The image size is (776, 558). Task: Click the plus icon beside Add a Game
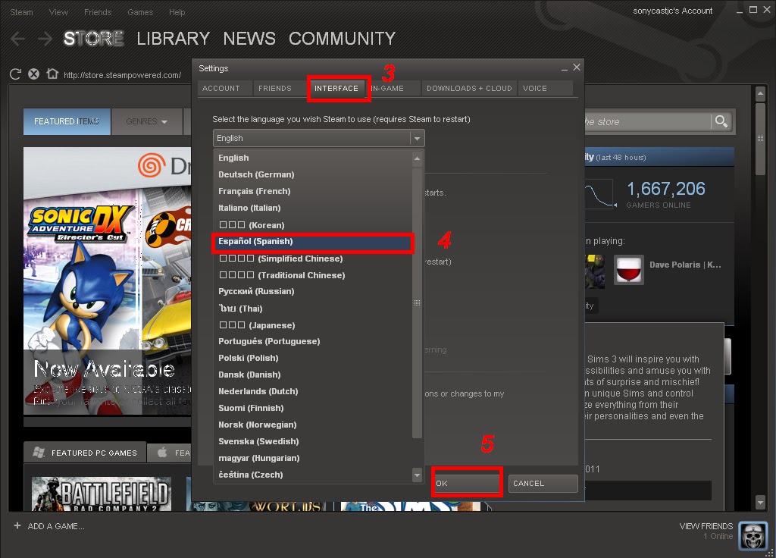pyautogui.click(x=17, y=525)
